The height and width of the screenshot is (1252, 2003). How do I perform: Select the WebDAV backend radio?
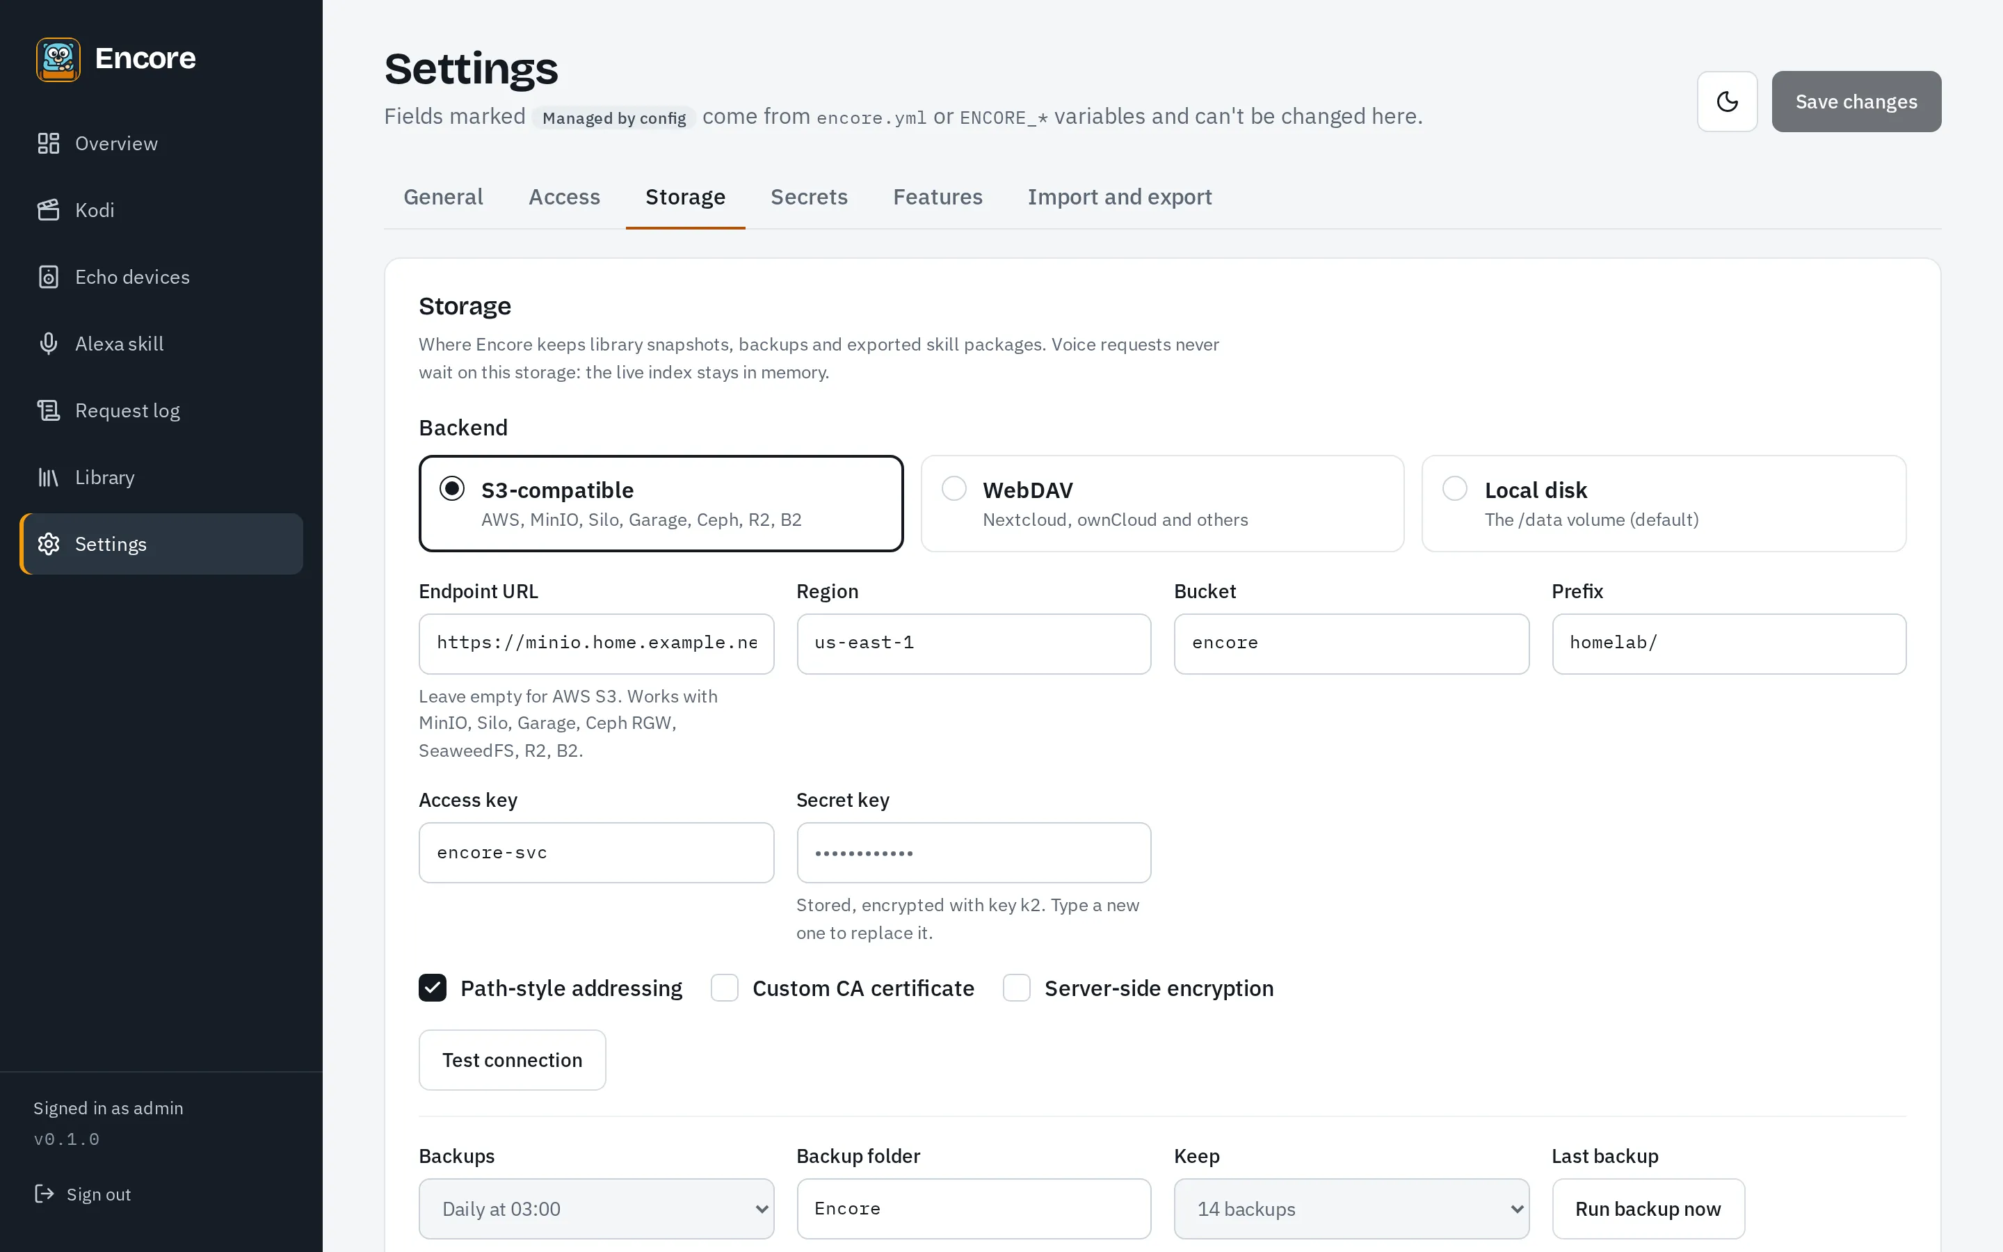(954, 488)
